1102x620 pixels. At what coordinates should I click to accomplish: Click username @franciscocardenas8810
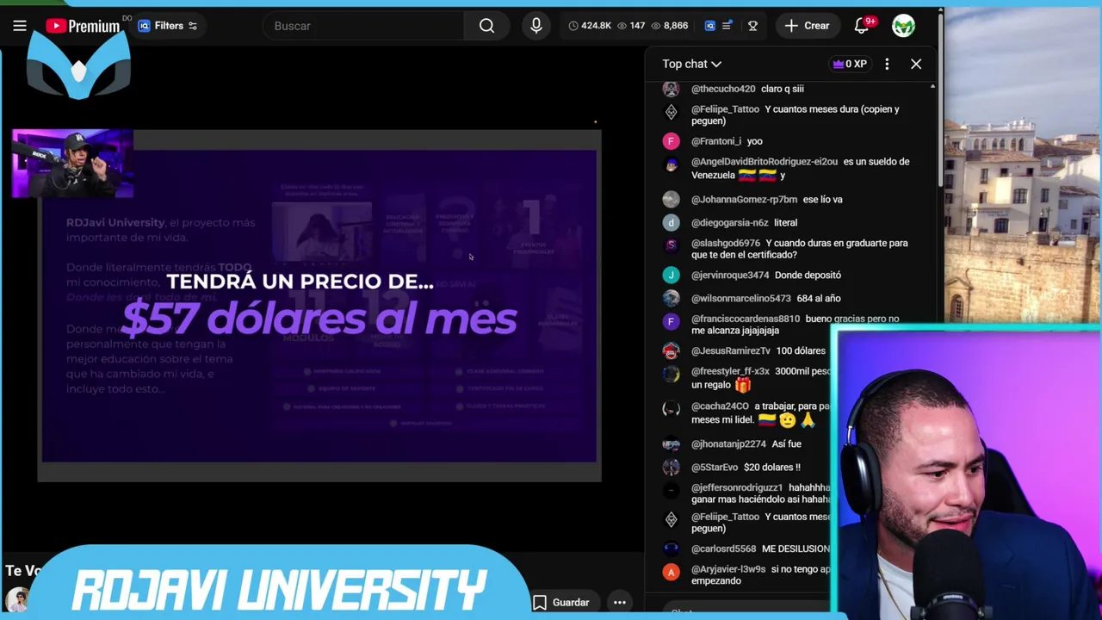(x=746, y=319)
